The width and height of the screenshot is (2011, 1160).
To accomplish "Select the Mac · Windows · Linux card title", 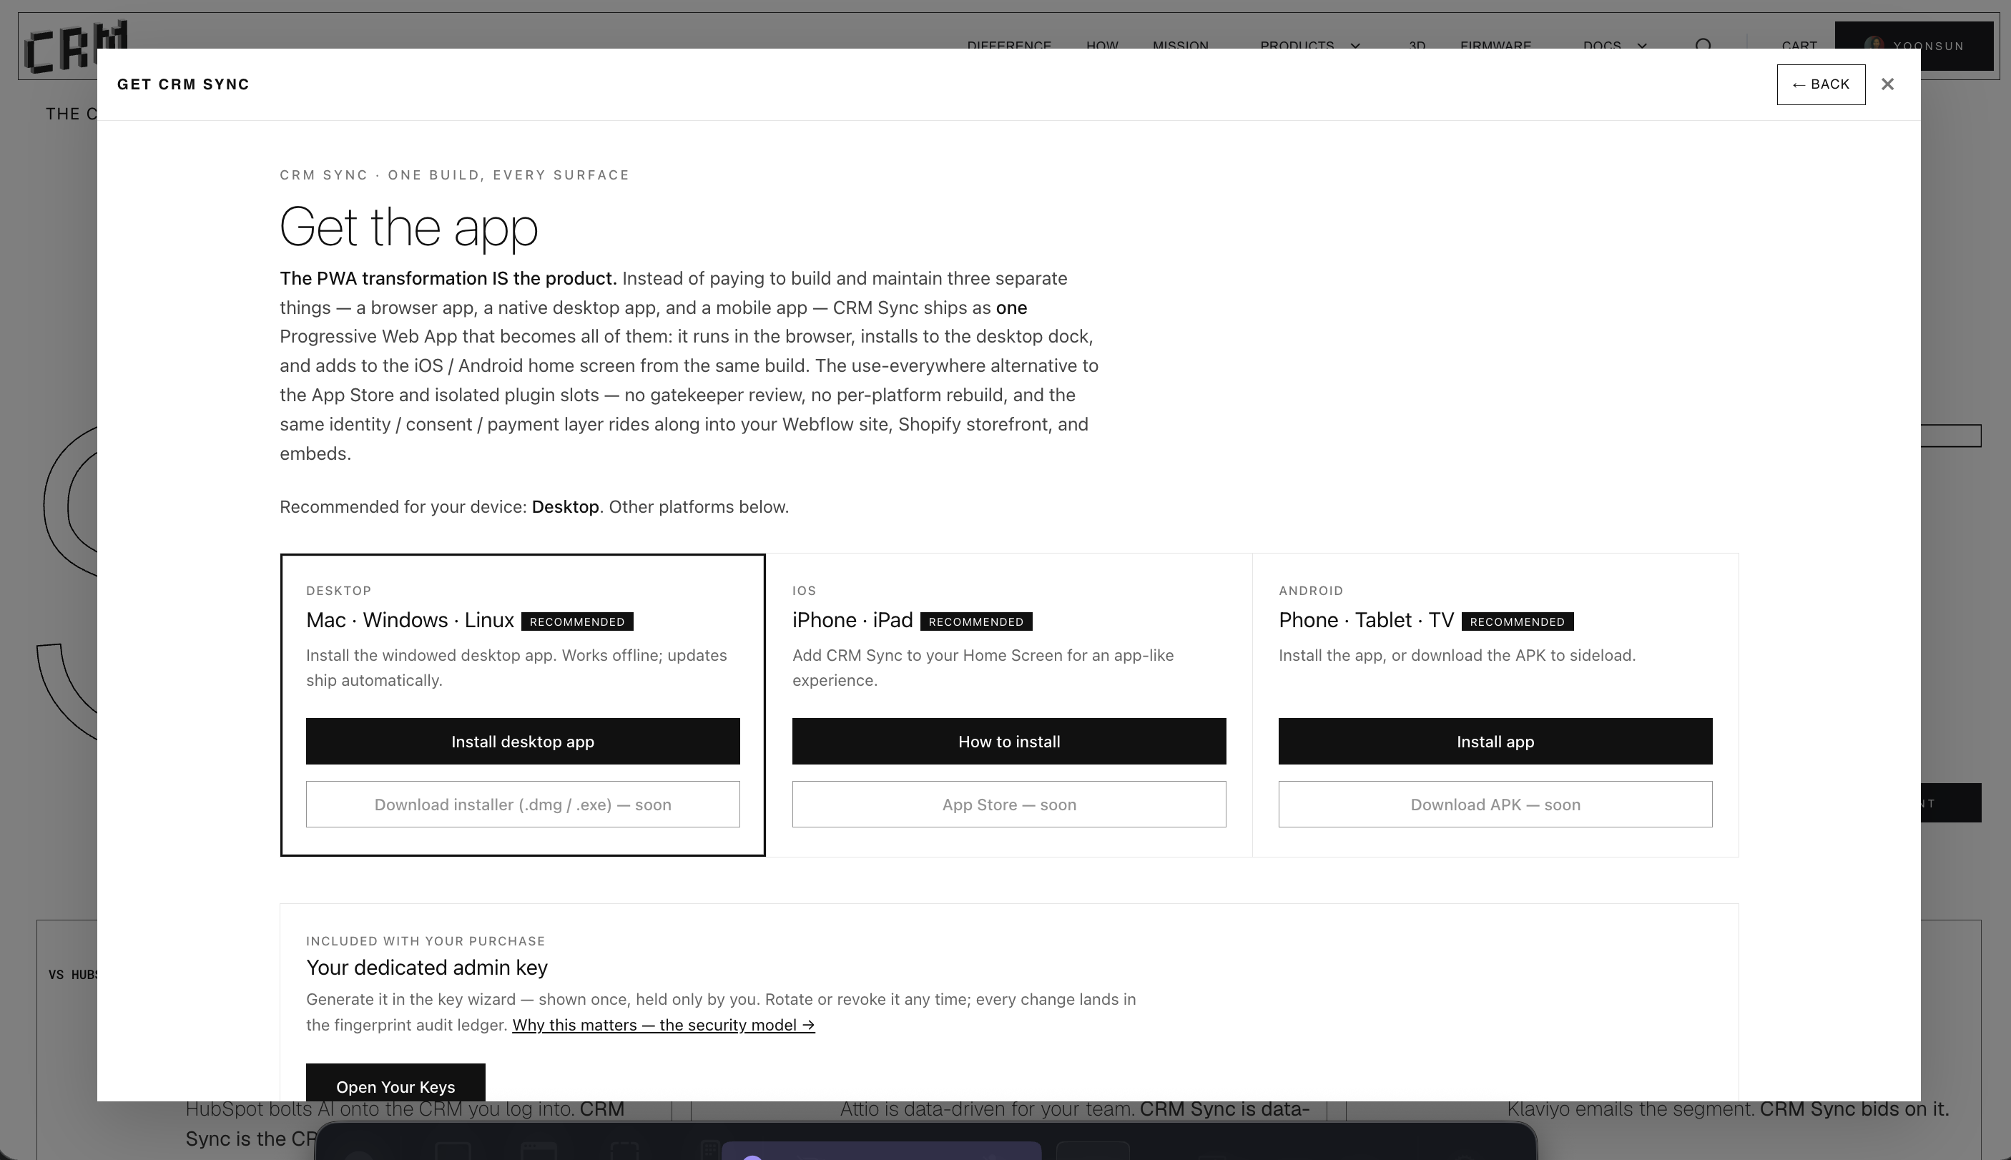I will (410, 620).
